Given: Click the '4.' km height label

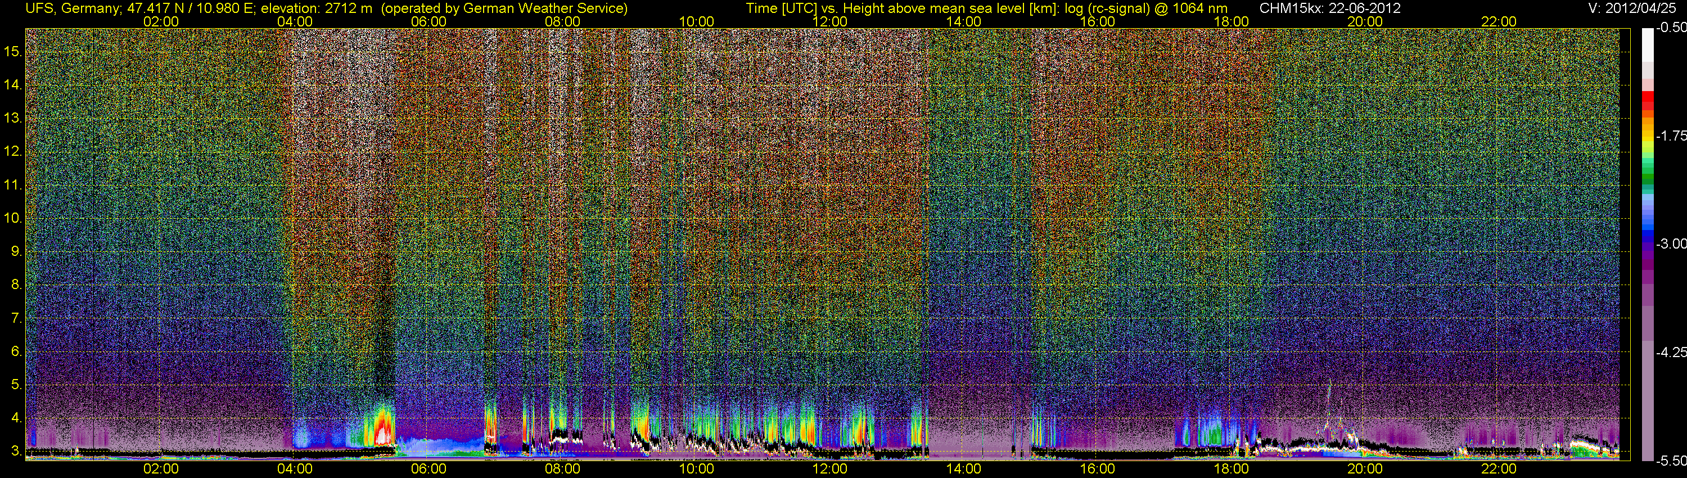Looking at the screenshot, I should [16, 418].
